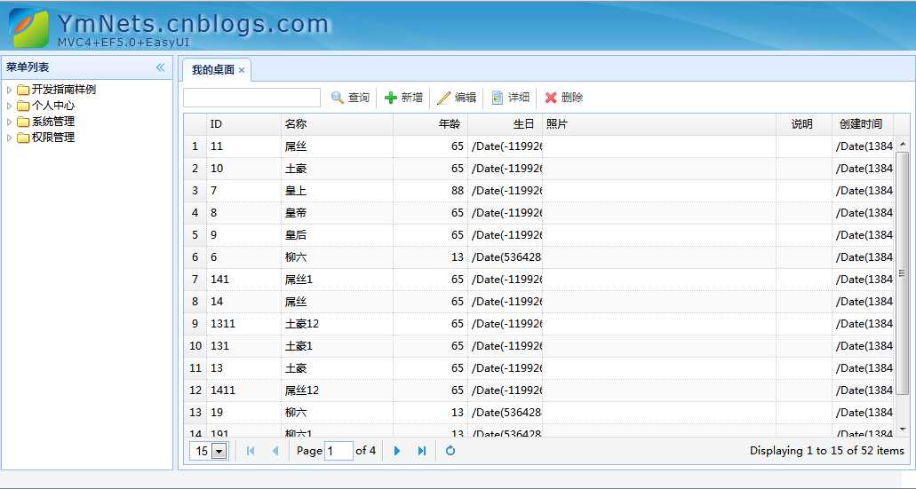Click the grid scrollbar down arrow

point(903,430)
